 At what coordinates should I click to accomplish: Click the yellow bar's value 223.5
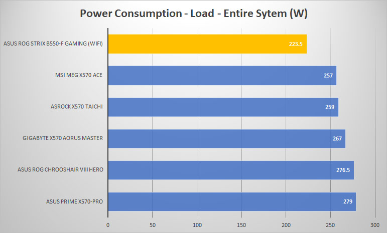[x=296, y=44]
